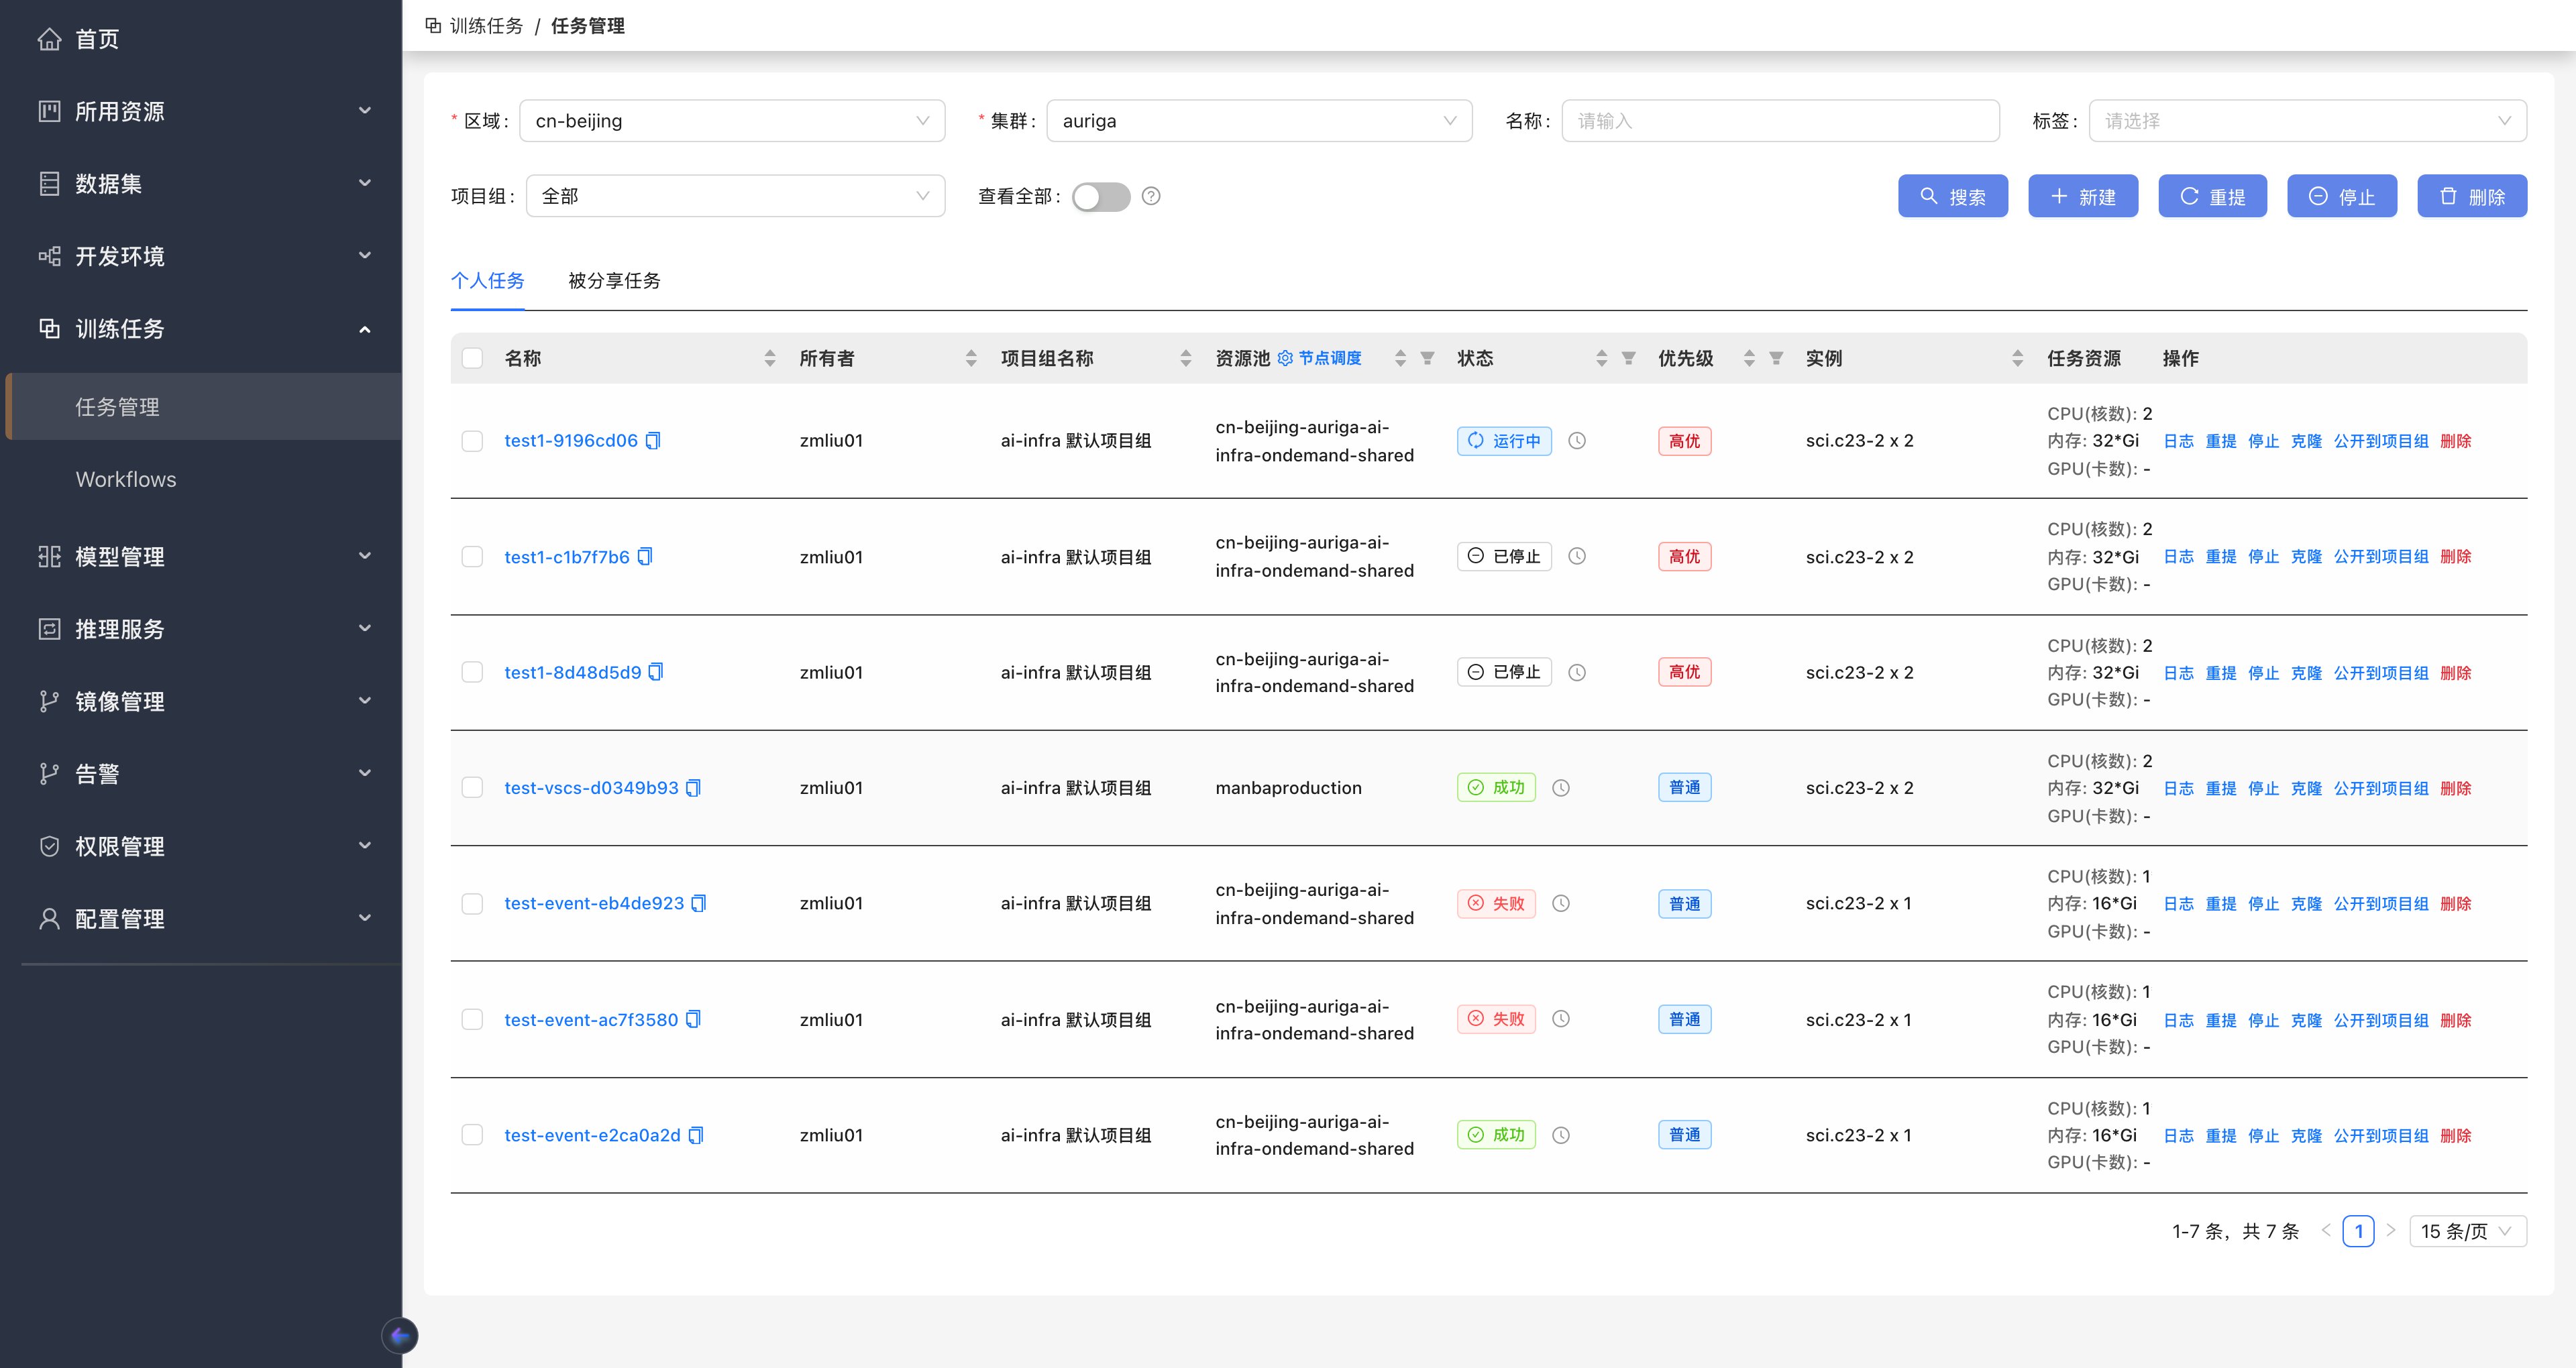This screenshot has height=1368, width=2576.
Task: Check the test1-8d48d5d9 row checkbox
Action: 472,672
